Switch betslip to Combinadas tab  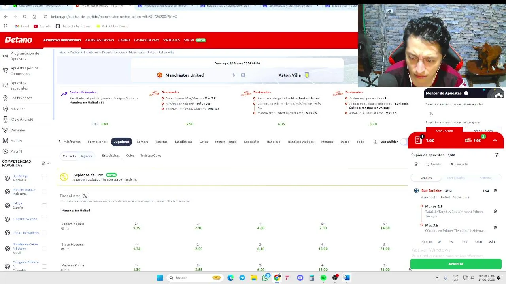(456, 177)
